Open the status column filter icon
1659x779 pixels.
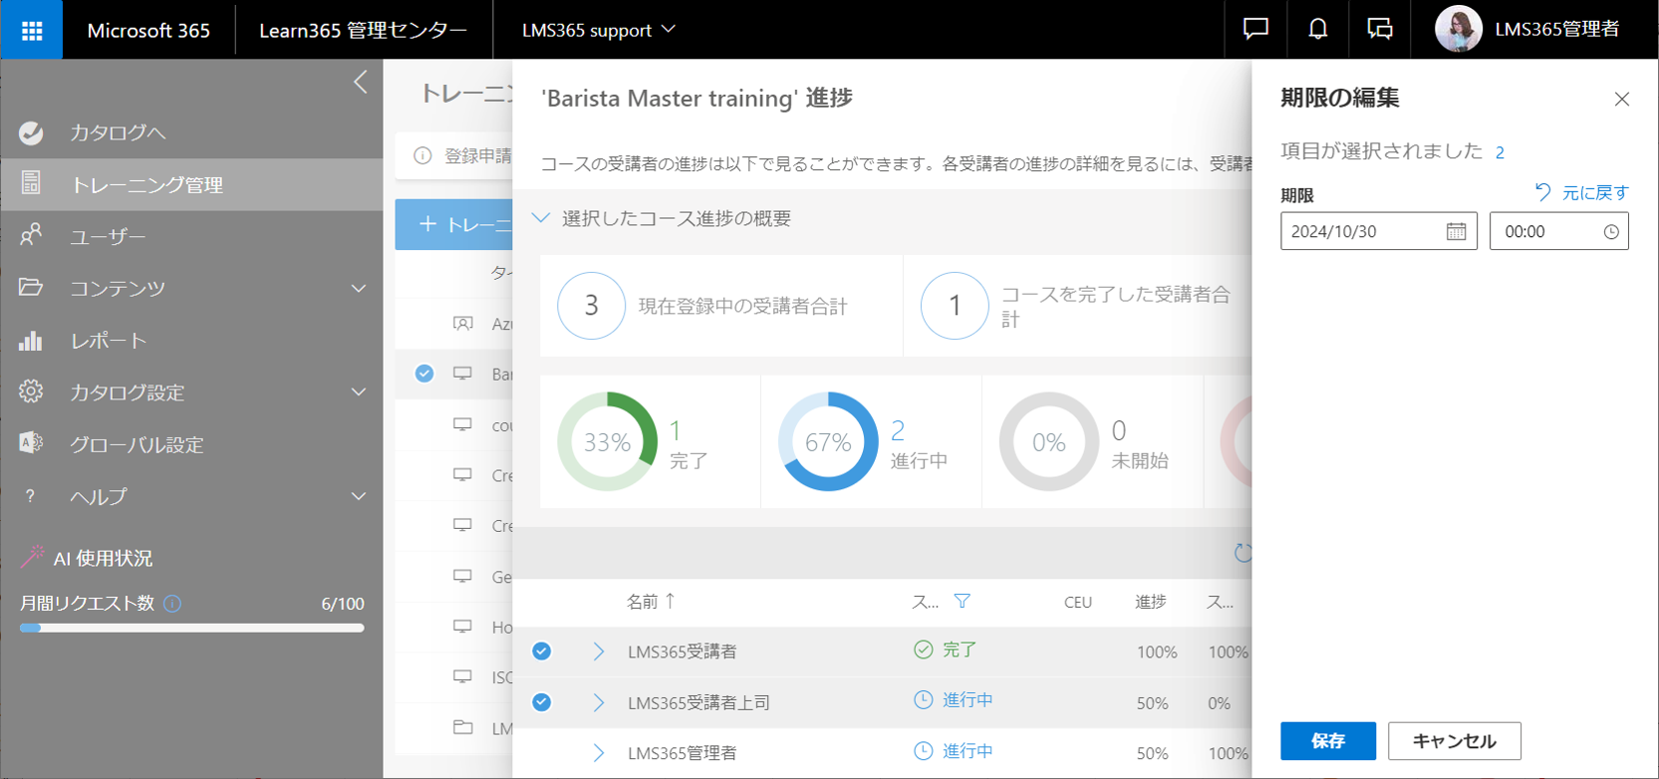click(962, 601)
